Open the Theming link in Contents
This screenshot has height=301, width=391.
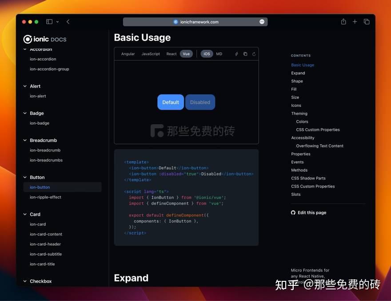(x=299, y=113)
